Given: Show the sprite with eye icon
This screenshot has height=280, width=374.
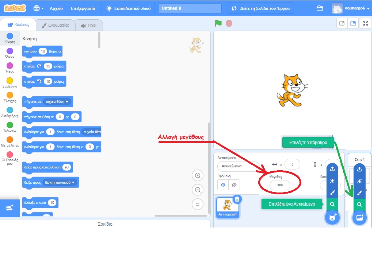Looking at the screenshot, I should [x=223, y=185].
